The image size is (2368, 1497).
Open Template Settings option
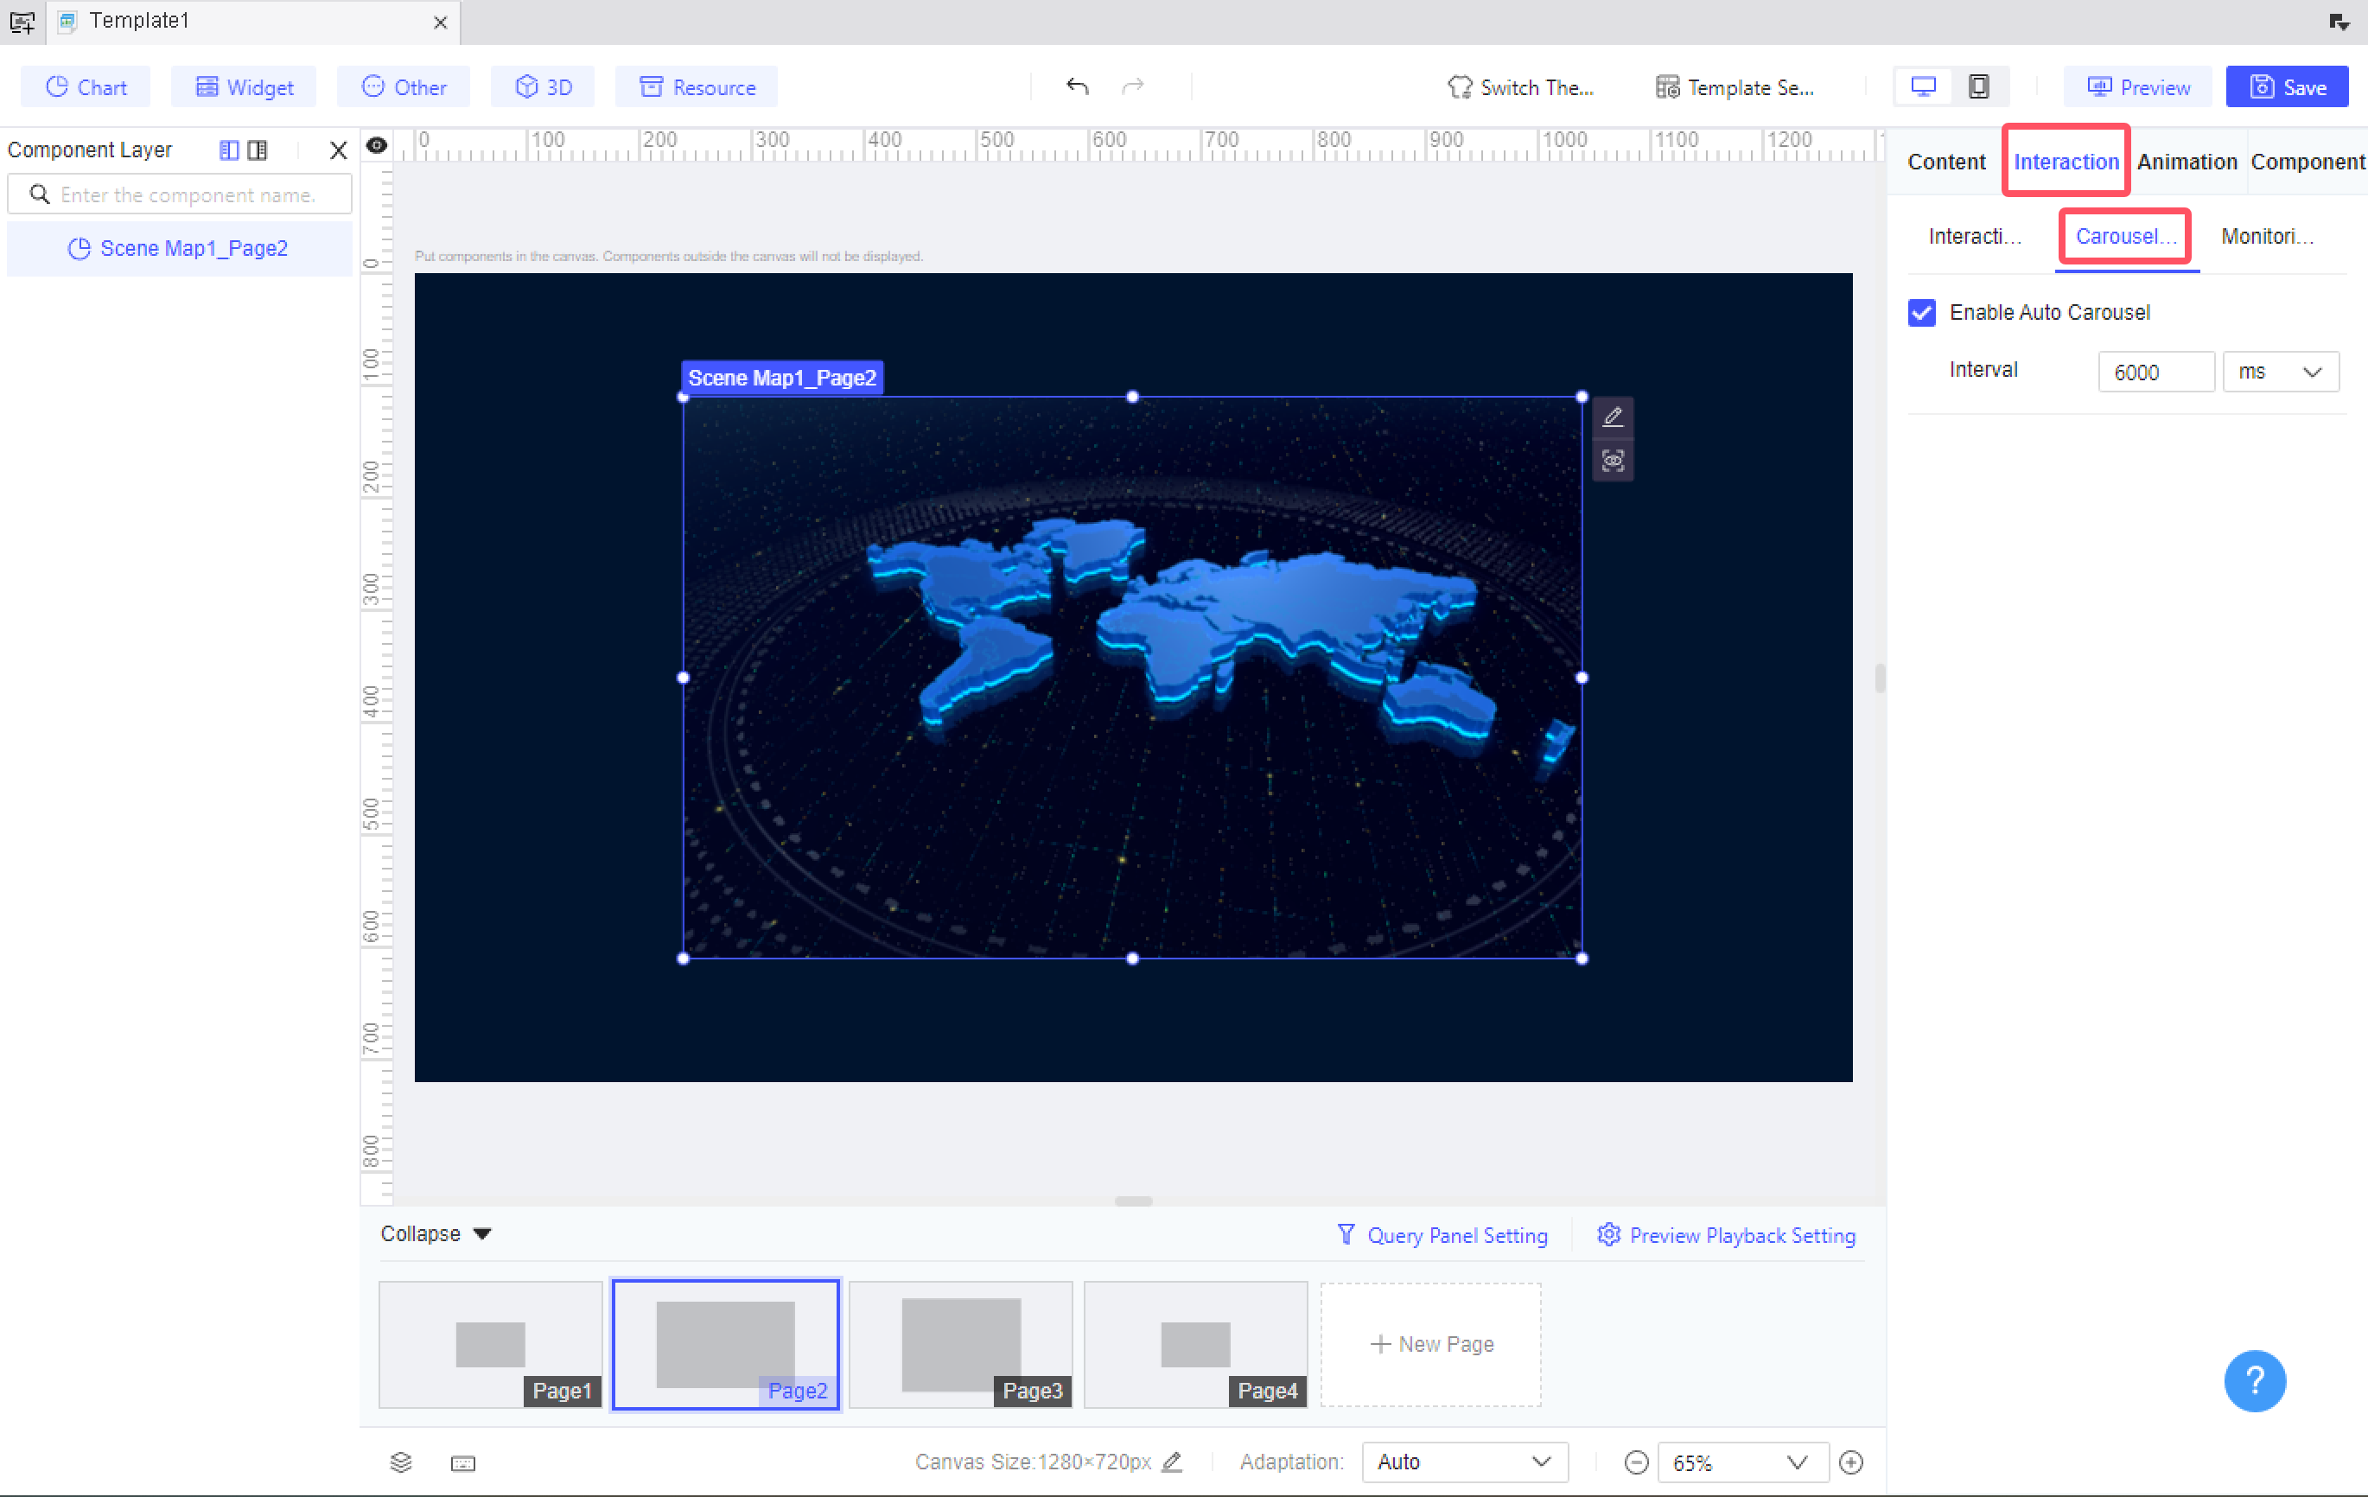[1735, 87]
